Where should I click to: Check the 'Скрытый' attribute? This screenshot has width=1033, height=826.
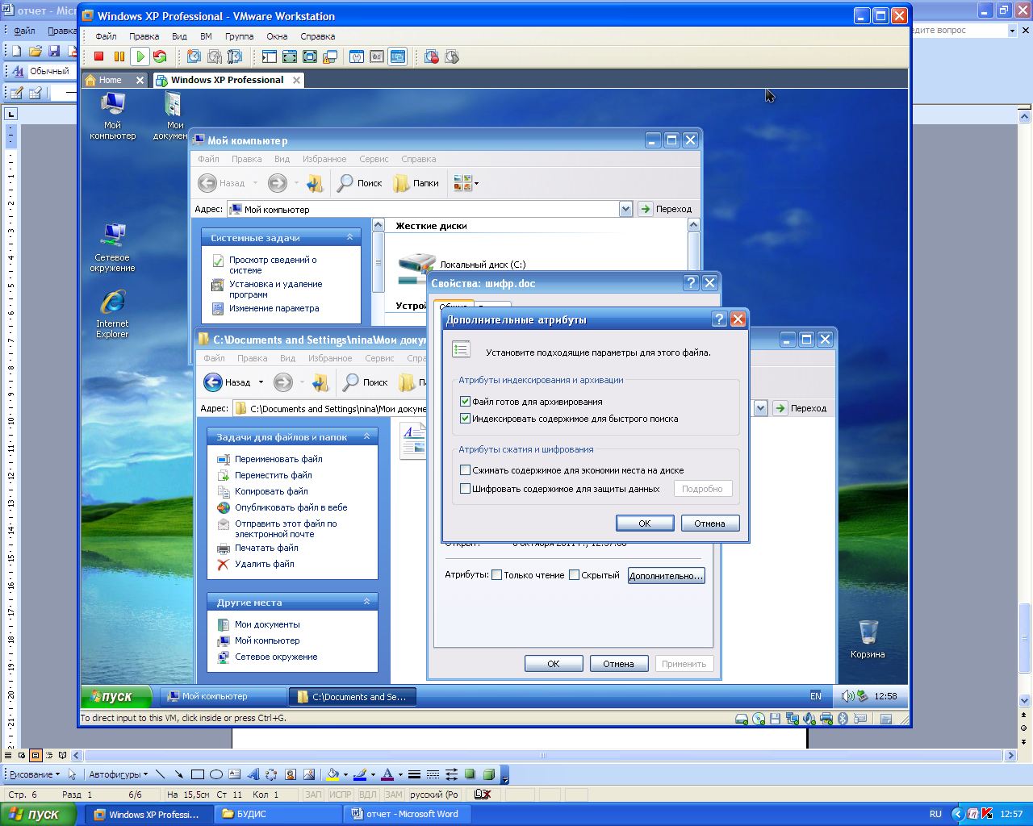click(x=575, y=575)
